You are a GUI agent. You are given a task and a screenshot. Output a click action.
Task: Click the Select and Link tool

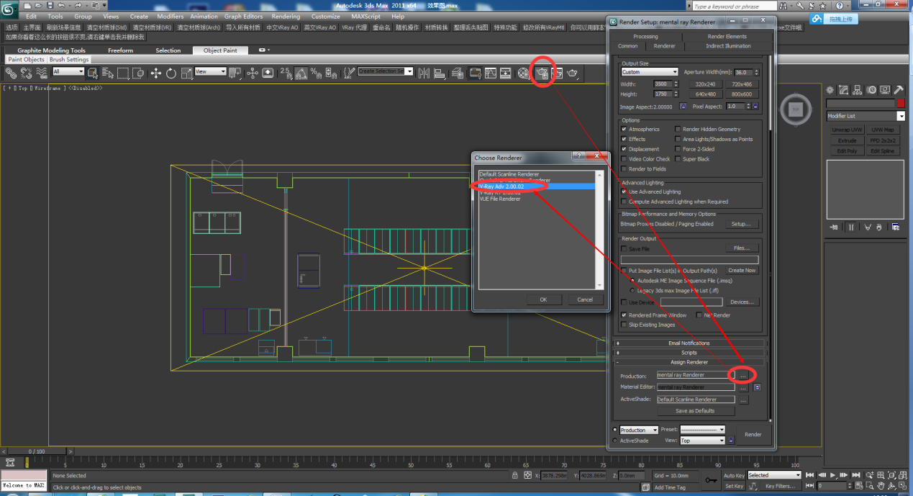[10, 73]
